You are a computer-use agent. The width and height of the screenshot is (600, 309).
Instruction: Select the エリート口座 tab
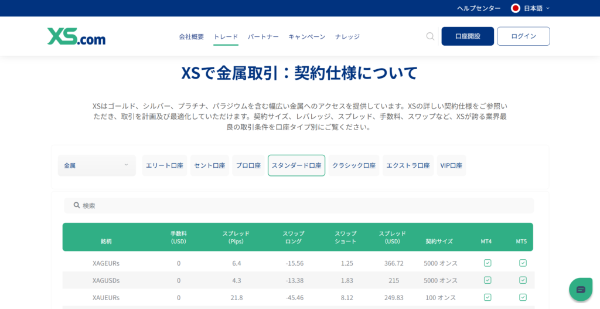click(x=165, y=165)
